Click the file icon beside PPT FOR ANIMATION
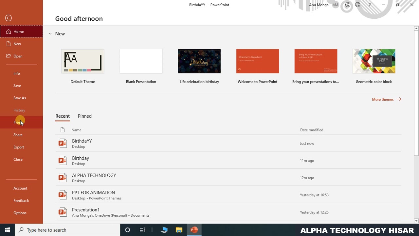 click(x=63, y=195)
